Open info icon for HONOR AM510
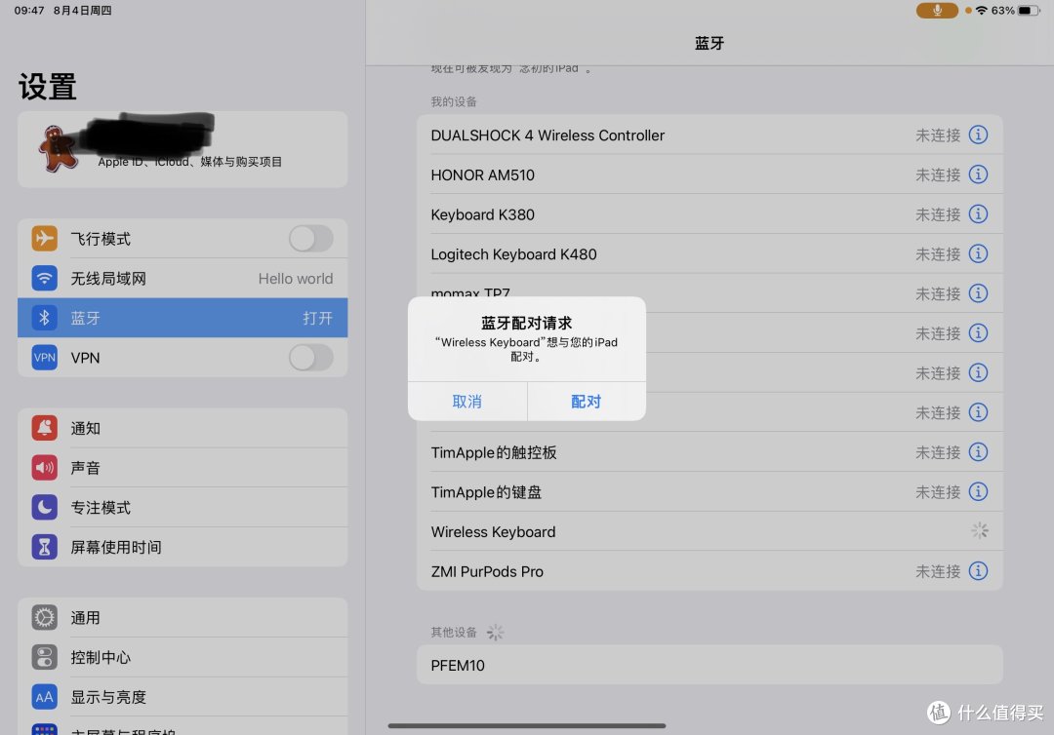Image resolution: width=1054 pixels, height=735 pixels. (978, 175)
